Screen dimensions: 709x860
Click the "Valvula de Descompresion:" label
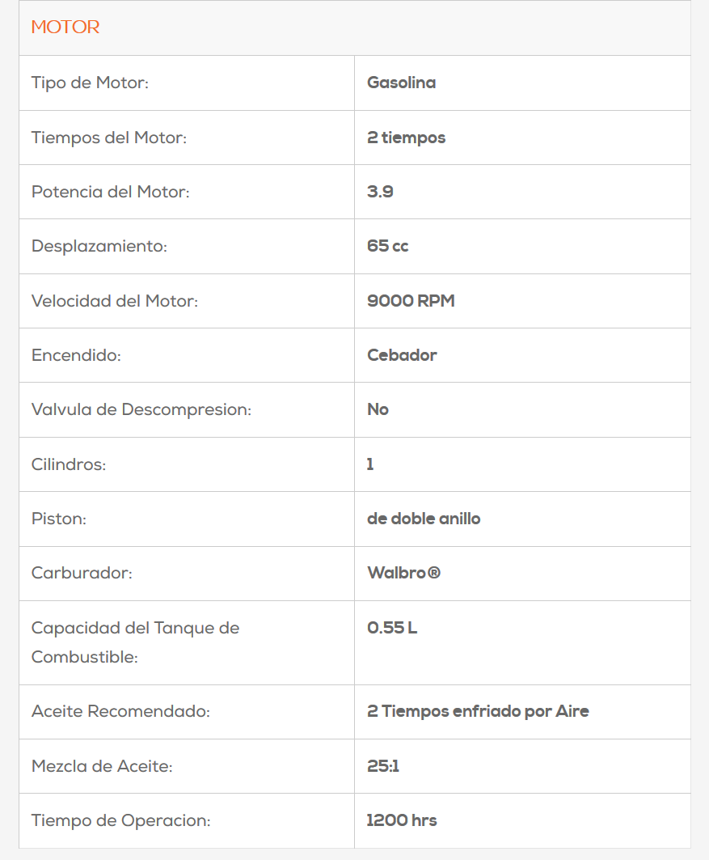click(x=141, y=409)
